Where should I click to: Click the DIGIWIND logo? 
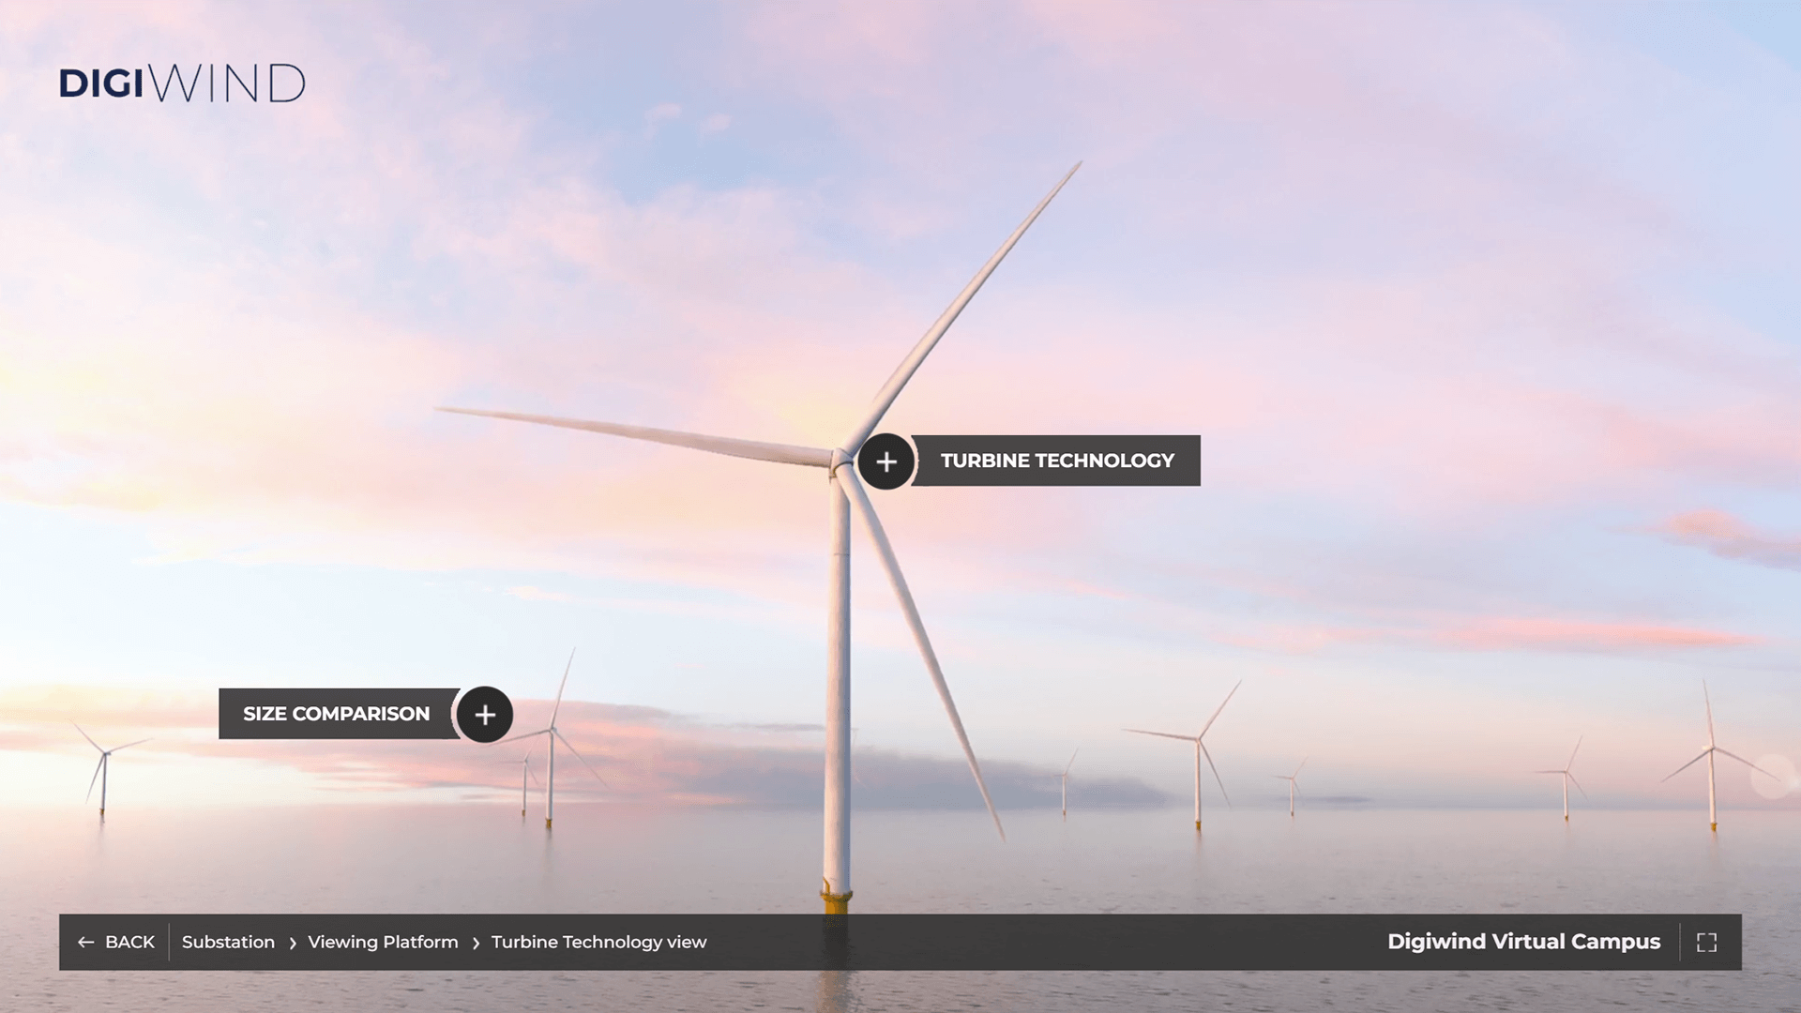(182, 83)
